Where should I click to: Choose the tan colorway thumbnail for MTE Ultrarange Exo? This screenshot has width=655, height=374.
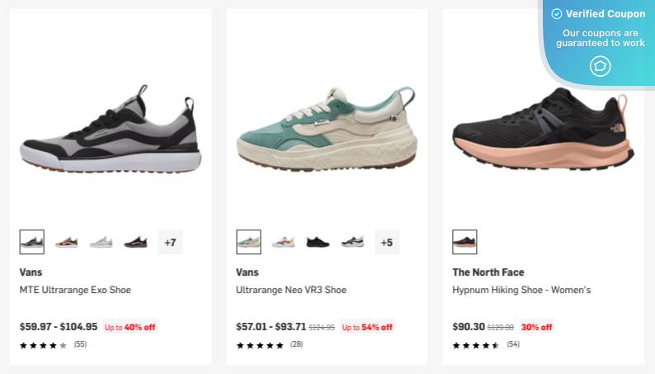coord(67,242)
